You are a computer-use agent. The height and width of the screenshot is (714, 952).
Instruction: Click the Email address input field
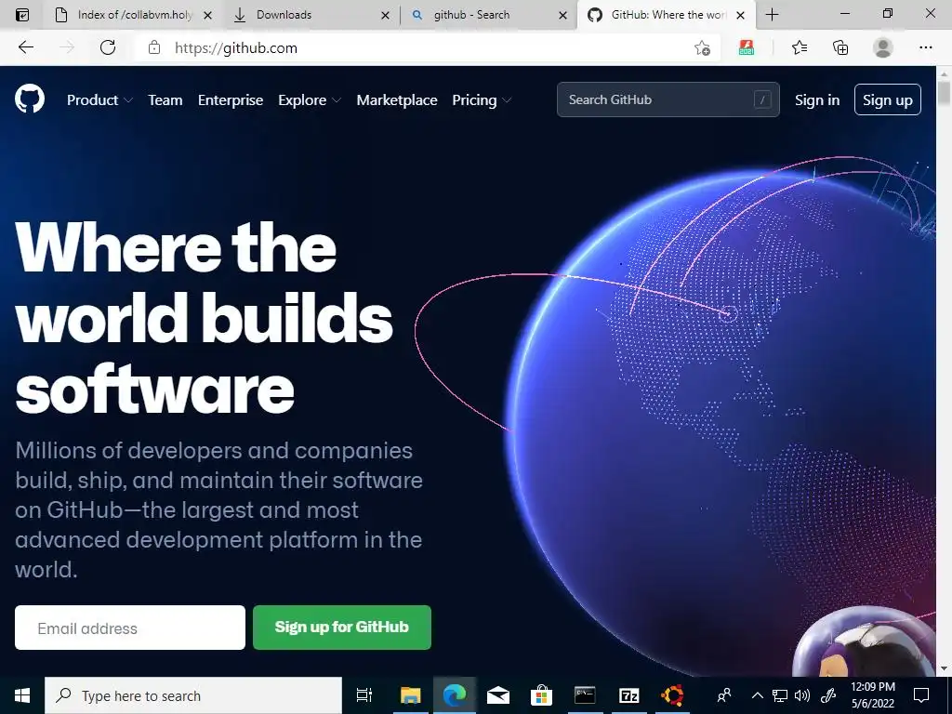[x=130, y=628]
